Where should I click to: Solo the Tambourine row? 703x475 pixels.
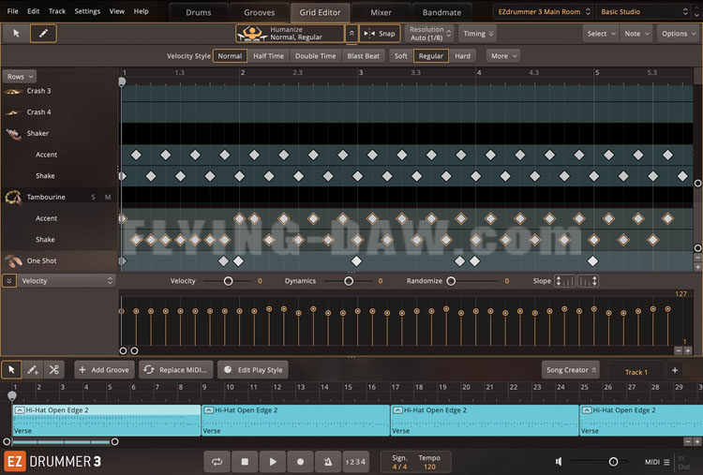(x=93, y=197)
